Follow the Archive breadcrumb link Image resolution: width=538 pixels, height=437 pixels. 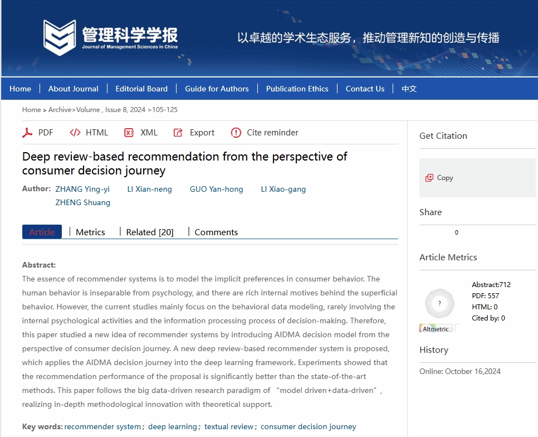click(x=60, y=110)
